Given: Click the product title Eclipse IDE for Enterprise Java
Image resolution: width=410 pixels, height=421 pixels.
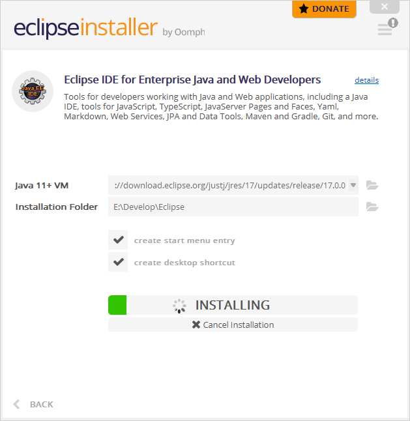Looking at the screenshot, I should tap(192, 80).
